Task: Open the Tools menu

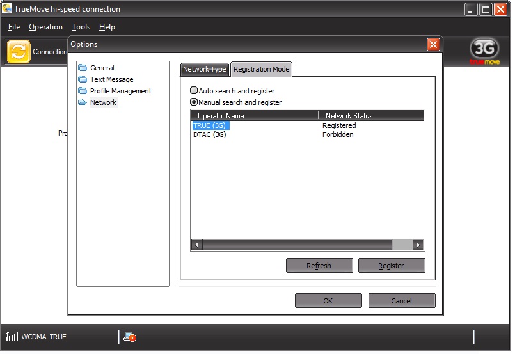Action: (x=81, y=27)
